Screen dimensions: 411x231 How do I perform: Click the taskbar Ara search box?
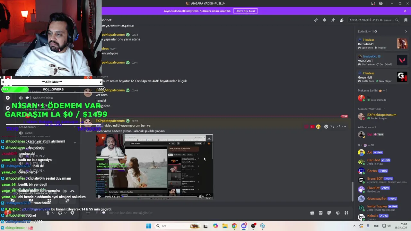coord(177,226)
